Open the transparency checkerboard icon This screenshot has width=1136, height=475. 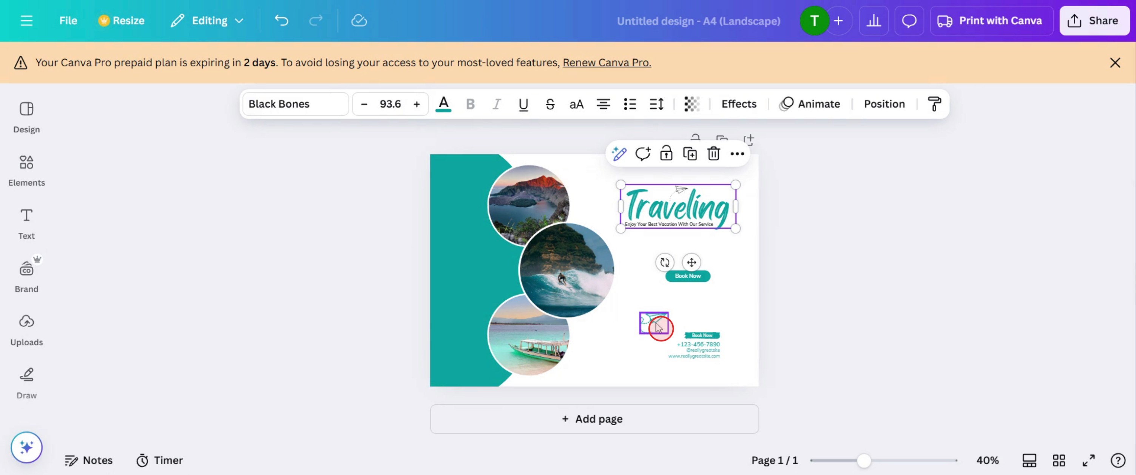[x=691, y=104]
